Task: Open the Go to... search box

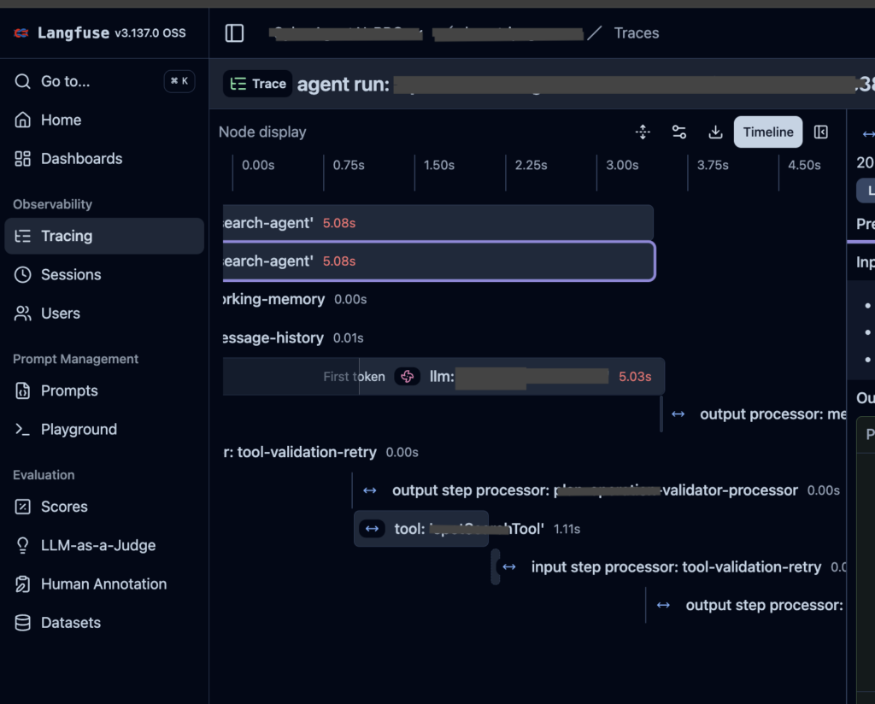Action: coord(103,81)
